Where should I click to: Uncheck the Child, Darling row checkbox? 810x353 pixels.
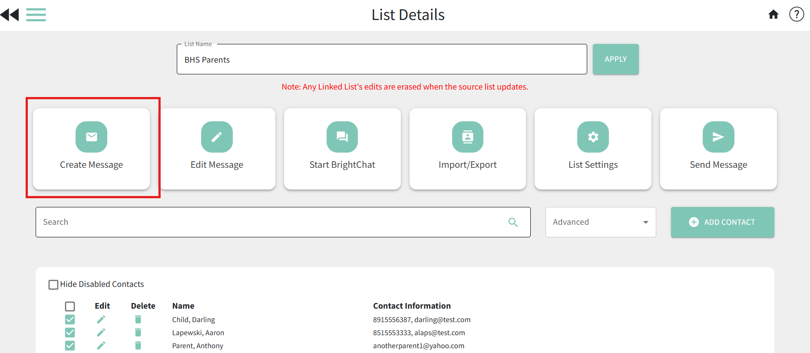tap(70, 320)
